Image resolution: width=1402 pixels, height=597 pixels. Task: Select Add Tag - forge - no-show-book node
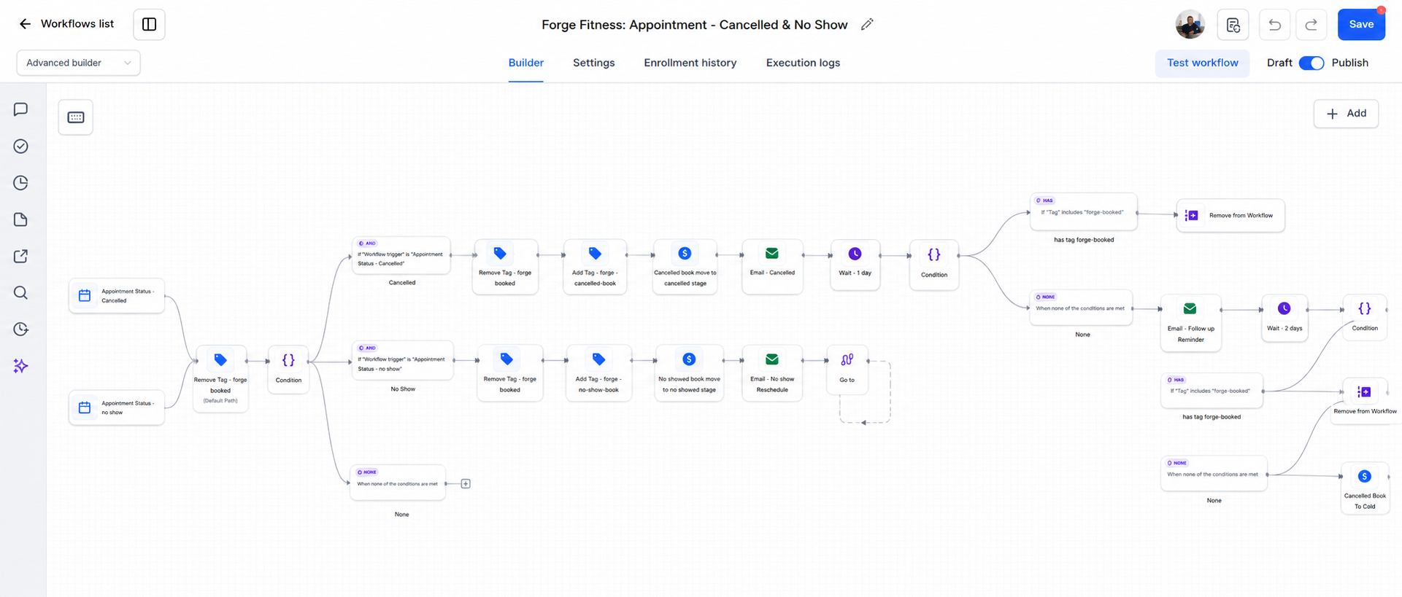point(598,373)
